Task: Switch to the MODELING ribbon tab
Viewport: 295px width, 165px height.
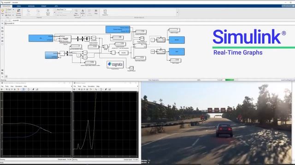Action: (31, 6)
